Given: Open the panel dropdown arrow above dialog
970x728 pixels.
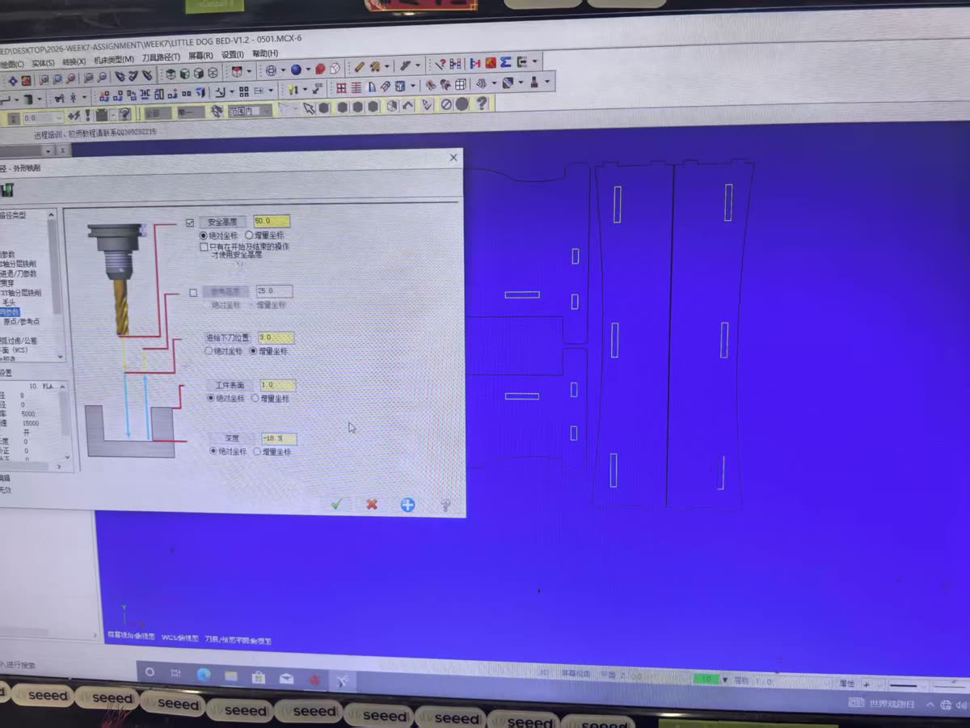Looking at the screenshot, I should 48,150.
